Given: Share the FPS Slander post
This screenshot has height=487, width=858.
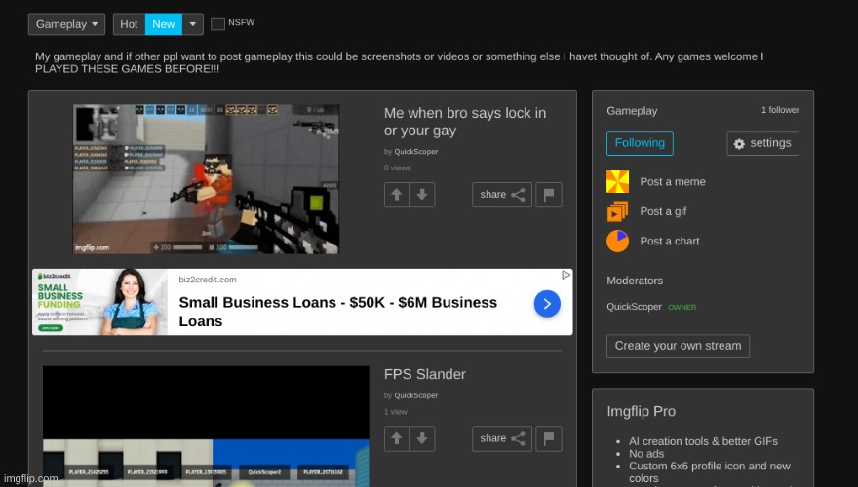Looking at the screenshot, I should 502,438.
